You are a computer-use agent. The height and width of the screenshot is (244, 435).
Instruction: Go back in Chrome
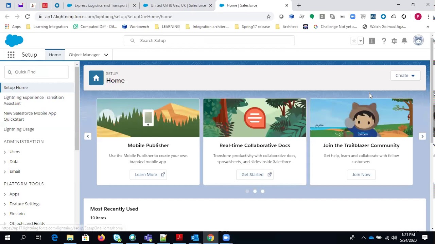point(7,16)
